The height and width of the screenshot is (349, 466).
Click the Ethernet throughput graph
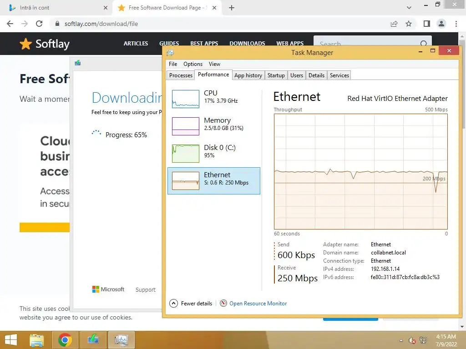coord(361,171)
